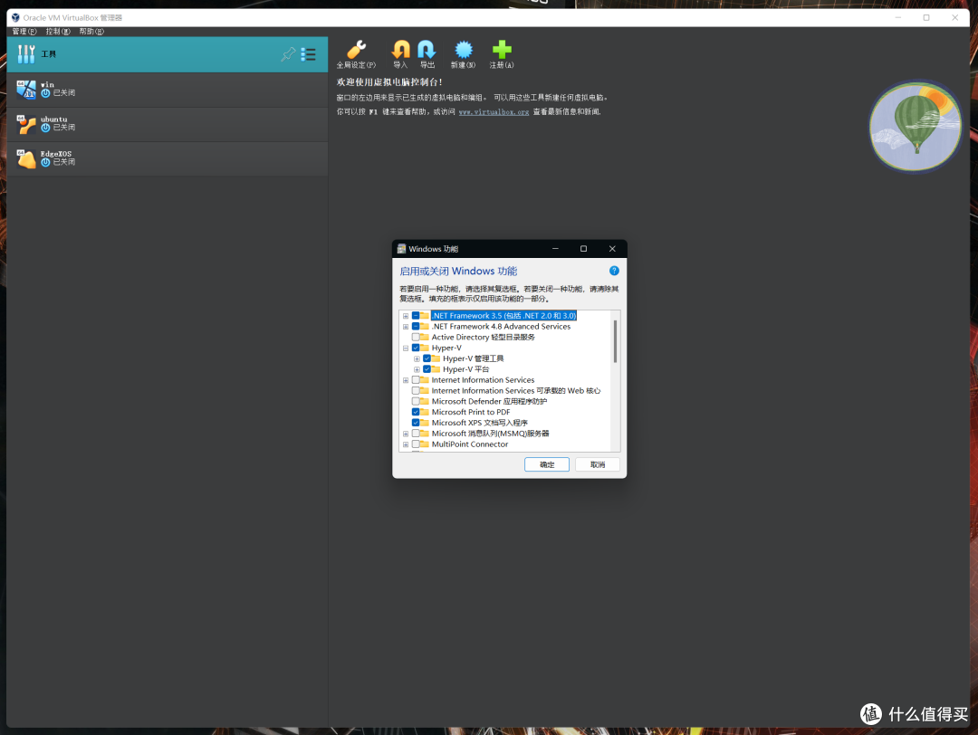Click the MultiPoint Connector folder icon
Viewport: 978px width, 735px height.
click(425, 444)
